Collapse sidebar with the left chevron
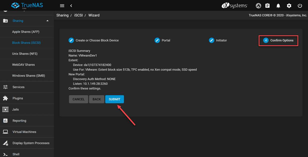 71,6
